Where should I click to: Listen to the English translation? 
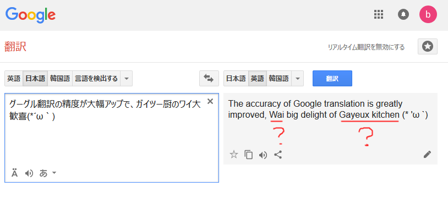coord(263,155)
